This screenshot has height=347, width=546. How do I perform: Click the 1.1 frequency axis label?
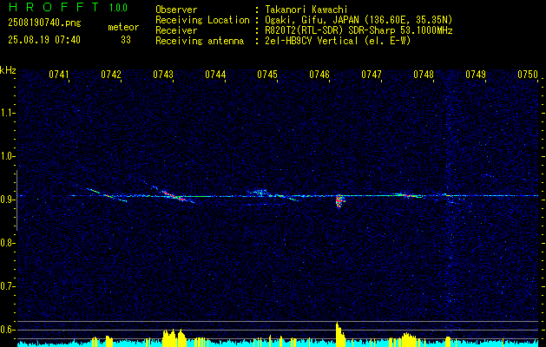pos(7,113)
